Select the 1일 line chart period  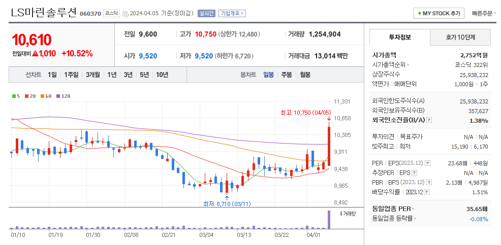52,75
